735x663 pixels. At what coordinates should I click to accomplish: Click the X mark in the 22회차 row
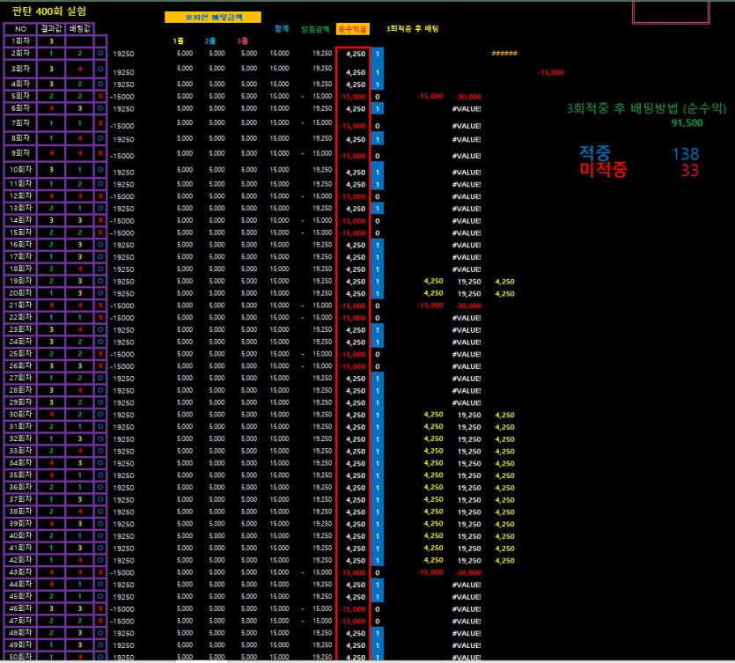pos(100,318)
